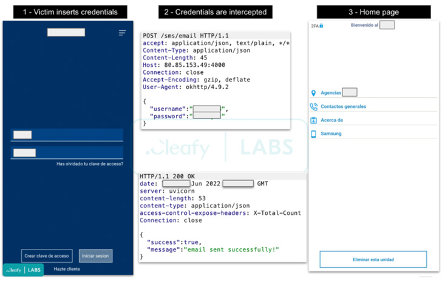This screenshot has width=442, height=281.
Task: Click the 'access-control-expose-headers: X-Total-Count' line
Action: (x=220, y=213)
